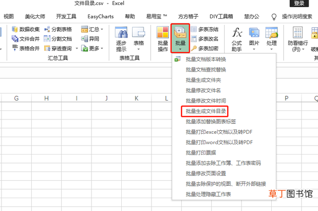Choose 批量生成文件夹 from the menu
The height and width of the screenshot is (211, 318).
click(x=224, y=80)
